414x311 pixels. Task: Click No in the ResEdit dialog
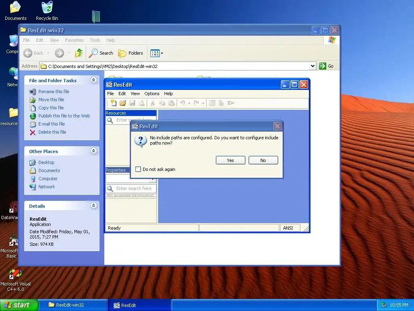[263, 160]
